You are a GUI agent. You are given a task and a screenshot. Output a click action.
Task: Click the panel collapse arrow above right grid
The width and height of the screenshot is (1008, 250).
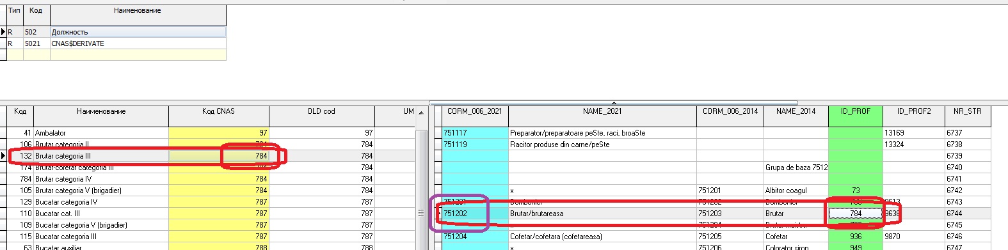tap(614, 102)
